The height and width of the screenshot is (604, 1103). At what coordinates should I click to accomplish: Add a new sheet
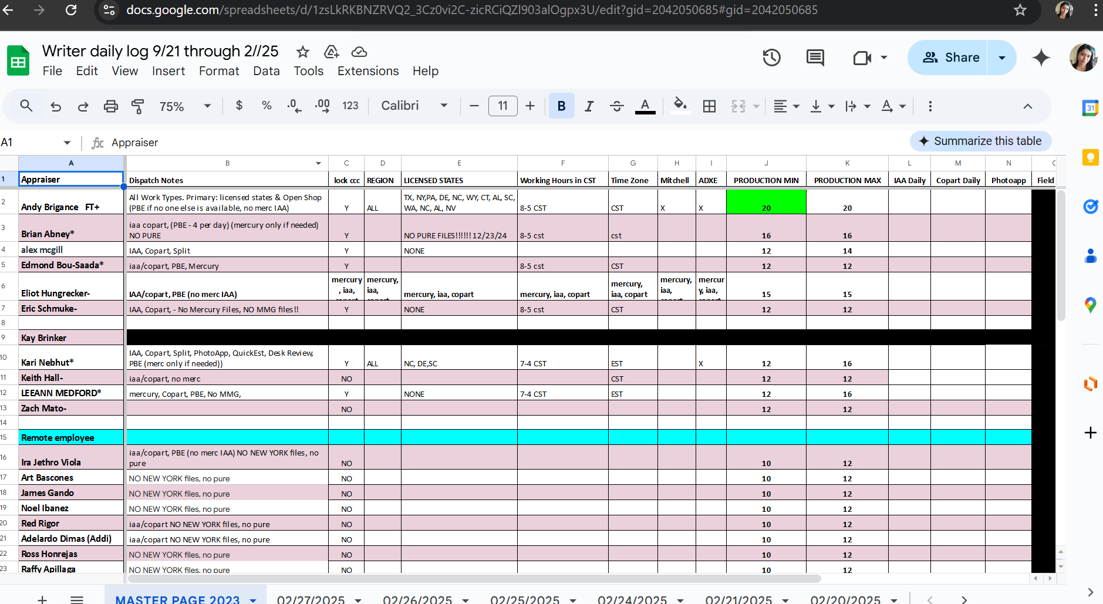(42, 599)
